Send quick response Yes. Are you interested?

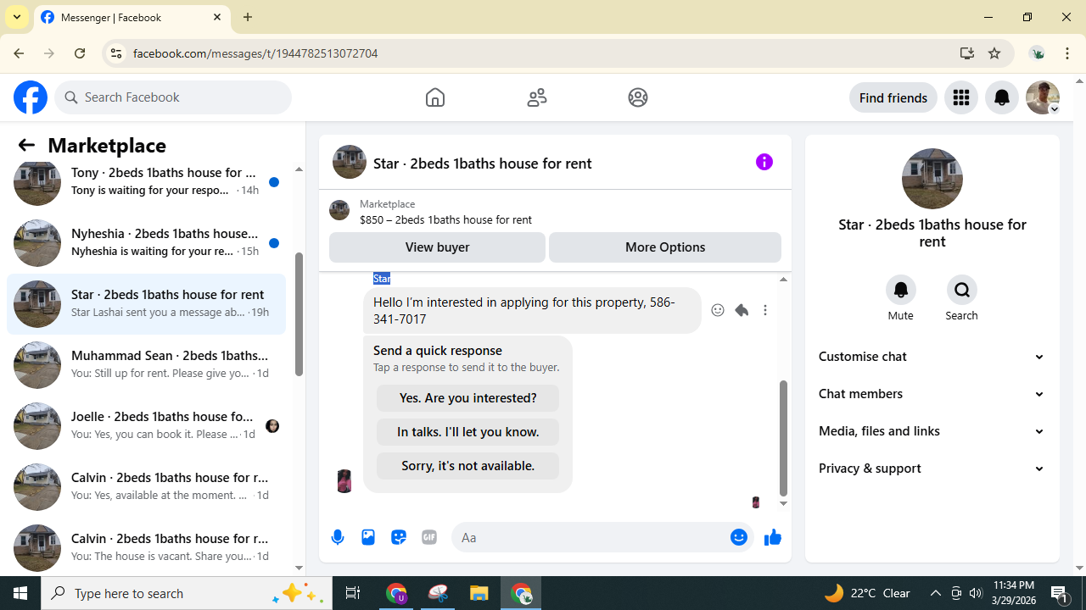[x=467, y=398]
